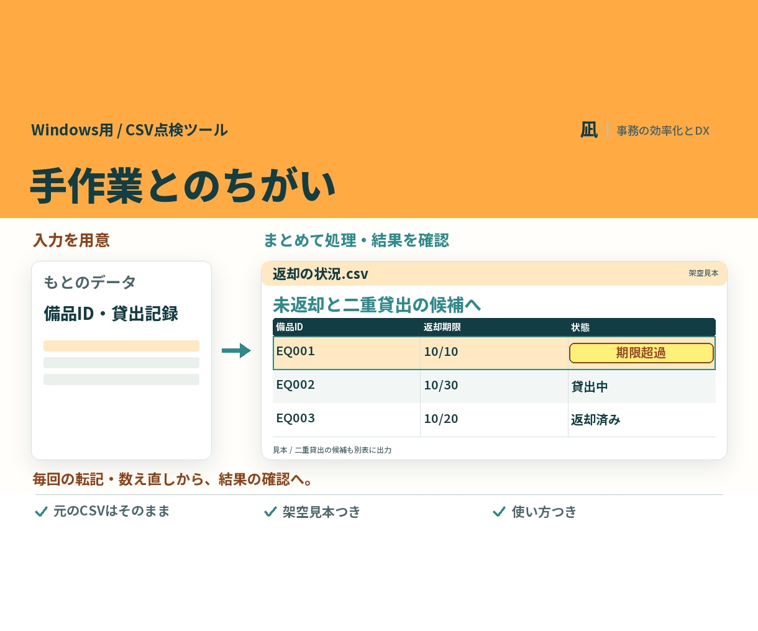Click the 状態 column header

click(580, 327)
